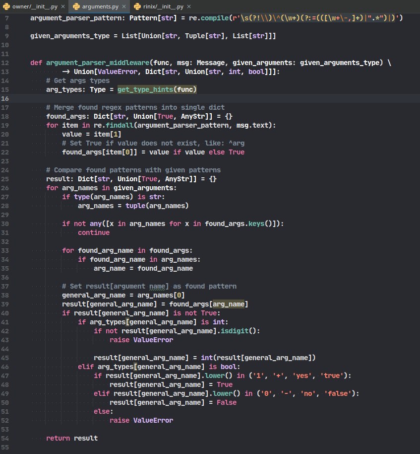The height and width of the screenshot is (454, 420).
Task: Click 'Union[ValueError' return annotation on line 13
Action: 106,72
